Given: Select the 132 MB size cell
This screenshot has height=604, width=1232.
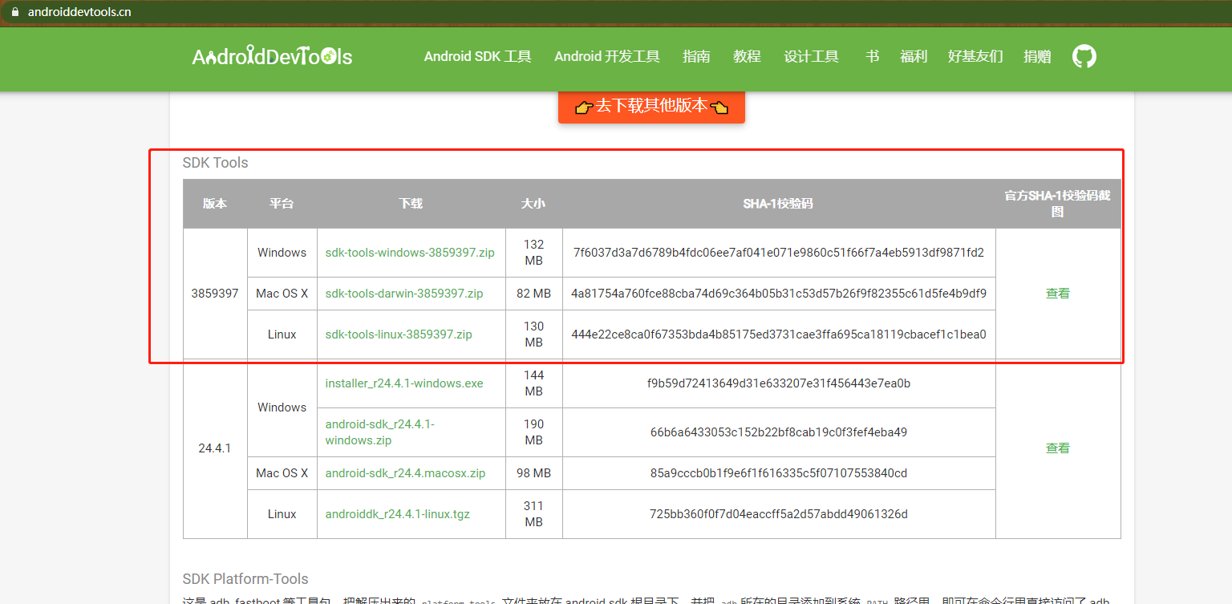Looking at the screenshot, I should [x=533, y=253].
